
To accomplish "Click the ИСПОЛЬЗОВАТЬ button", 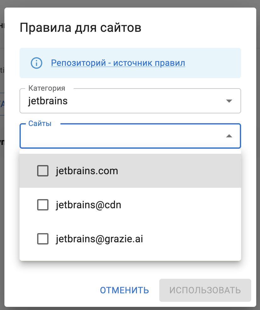I will click(x=205, y=290).
